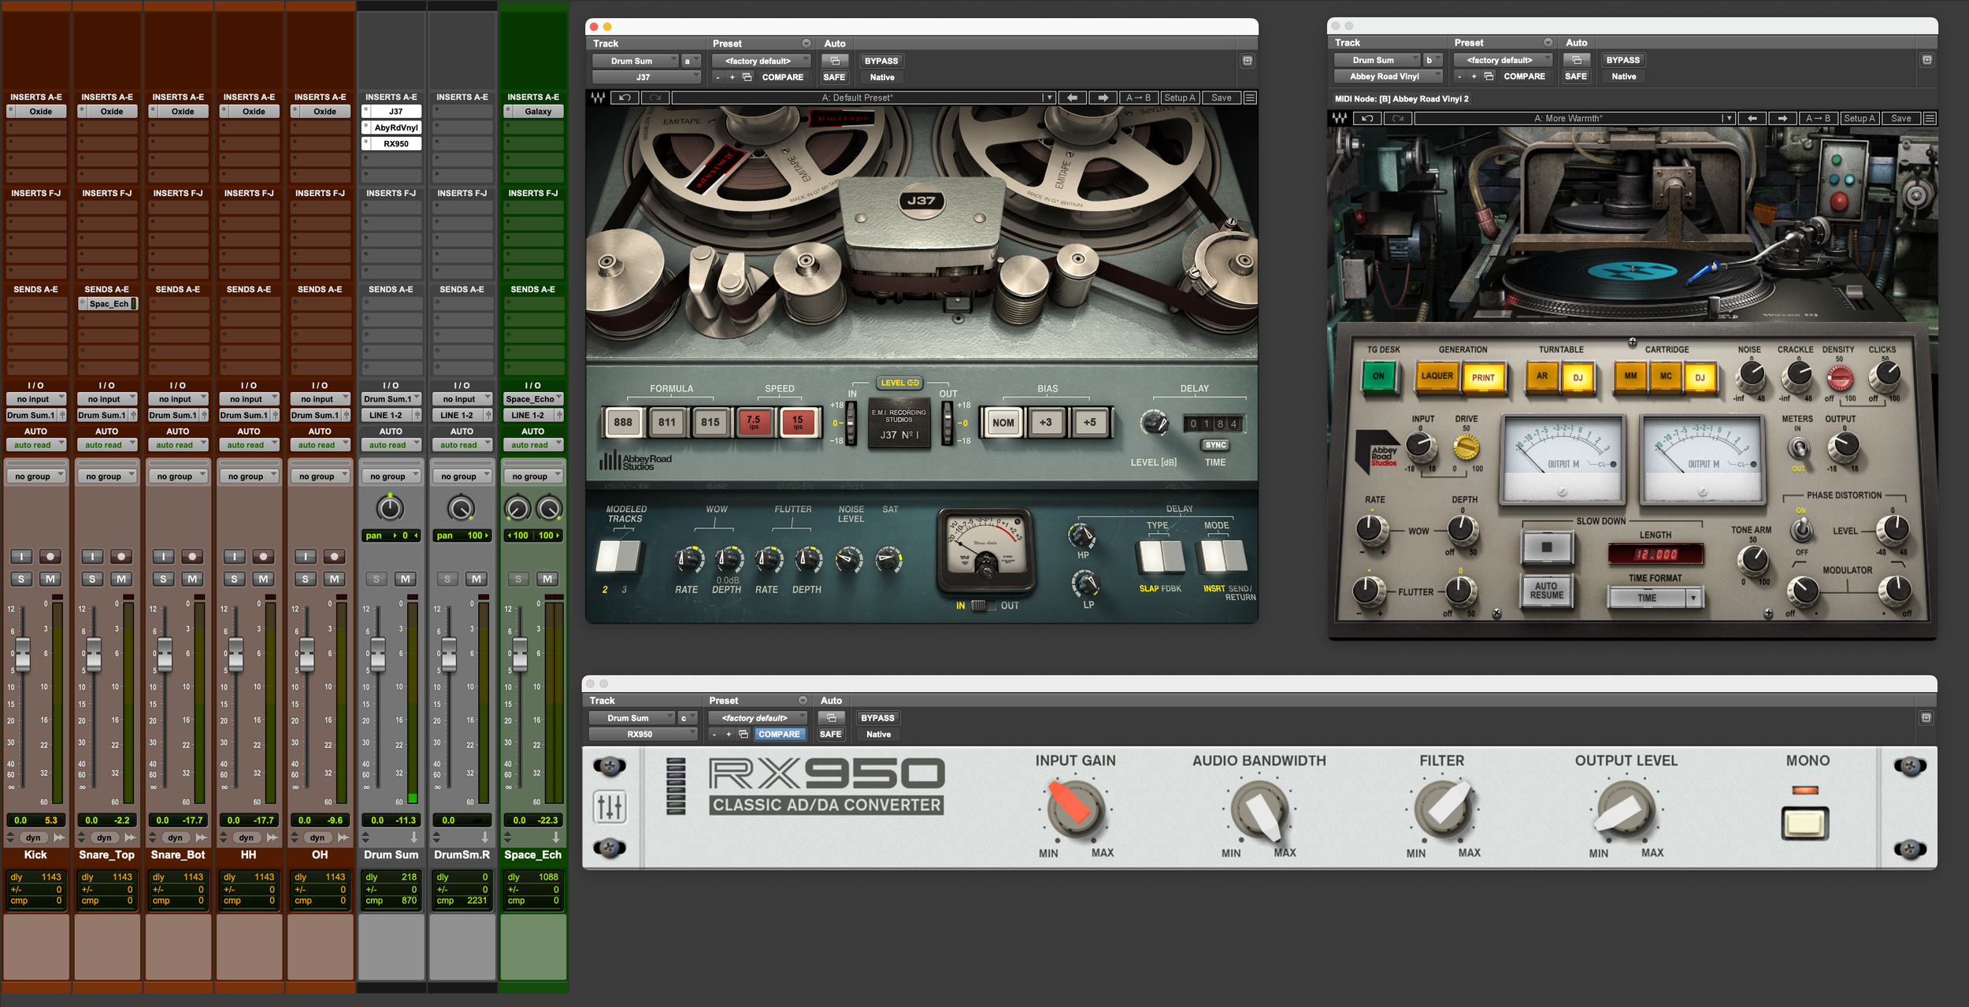The image size is (1969, 1007).
Task: Open Kick track auto read mode selector
Action: coord(35,445)
